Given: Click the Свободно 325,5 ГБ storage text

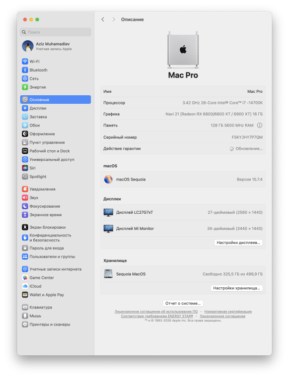Looking at the screenshot, I should 233,274.
